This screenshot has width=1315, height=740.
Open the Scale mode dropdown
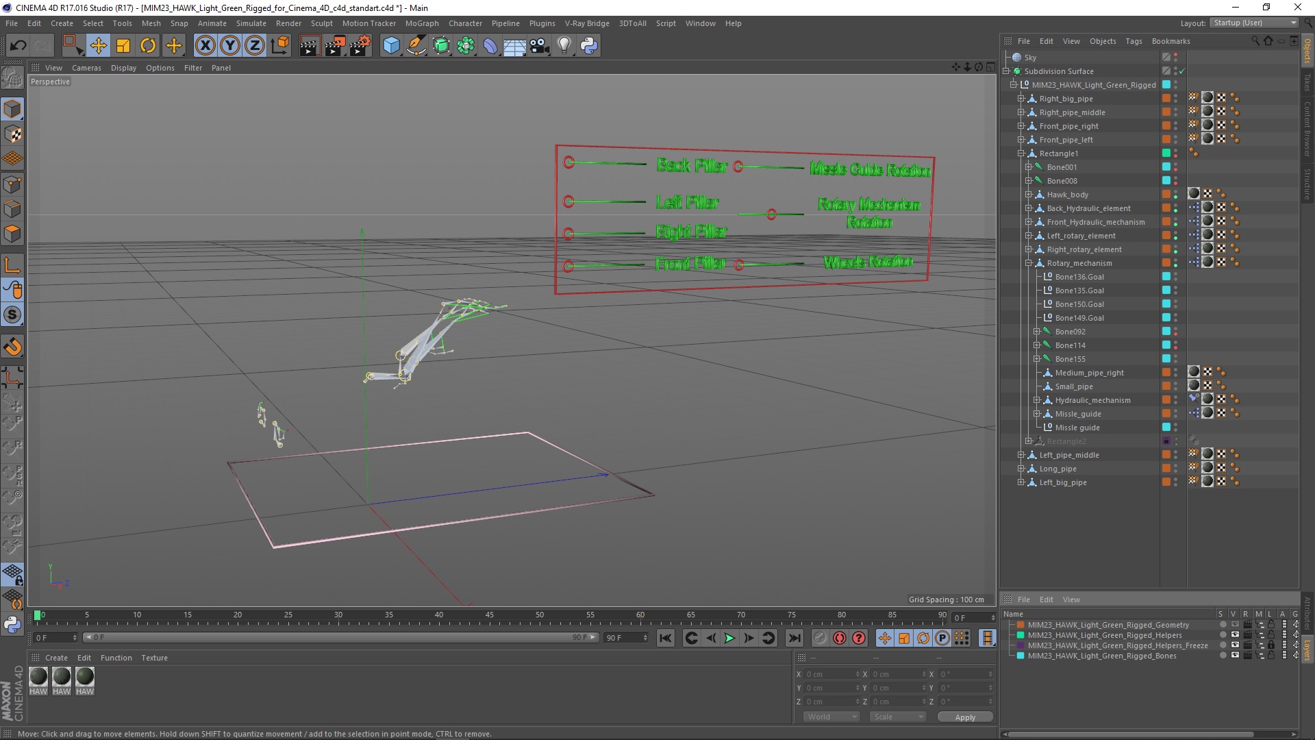click(897, 717)
